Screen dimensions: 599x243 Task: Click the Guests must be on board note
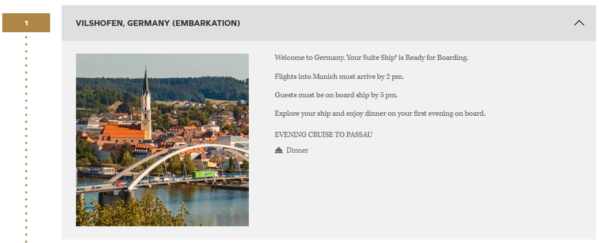tap(336, 95)
